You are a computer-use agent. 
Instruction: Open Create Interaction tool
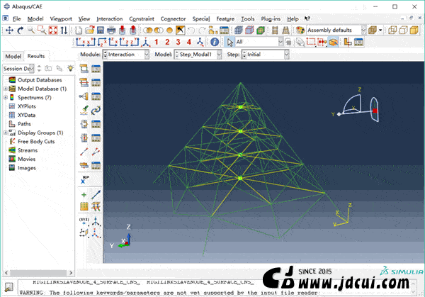coord(84,69)
